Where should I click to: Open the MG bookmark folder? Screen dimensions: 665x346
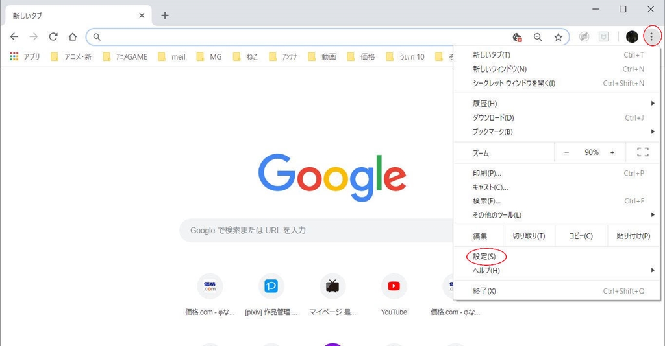pos(209,56)
